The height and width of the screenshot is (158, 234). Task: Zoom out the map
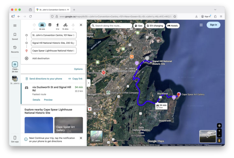[219, 135]
